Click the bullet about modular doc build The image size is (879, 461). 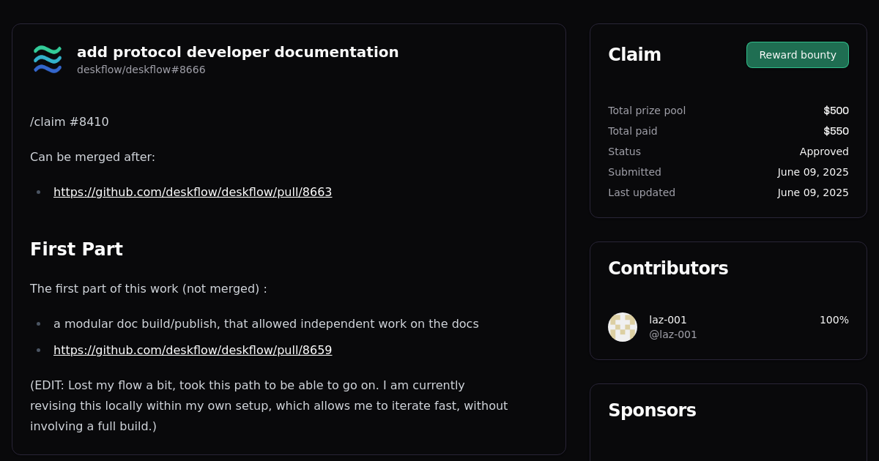click(x=265, y=323)
